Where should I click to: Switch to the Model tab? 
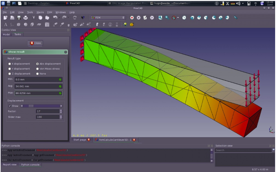(6, 34)
